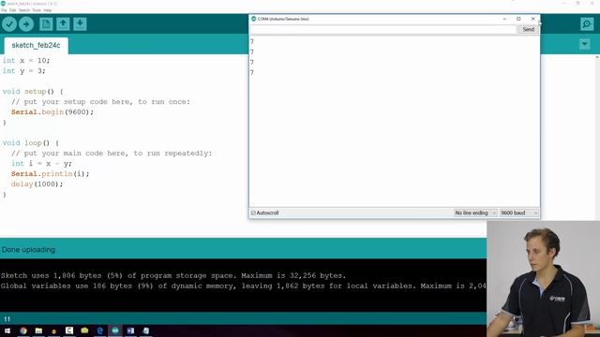This screenshot has height=337, width=600.
Task: Open the File menu
Action: coord(4,10)
